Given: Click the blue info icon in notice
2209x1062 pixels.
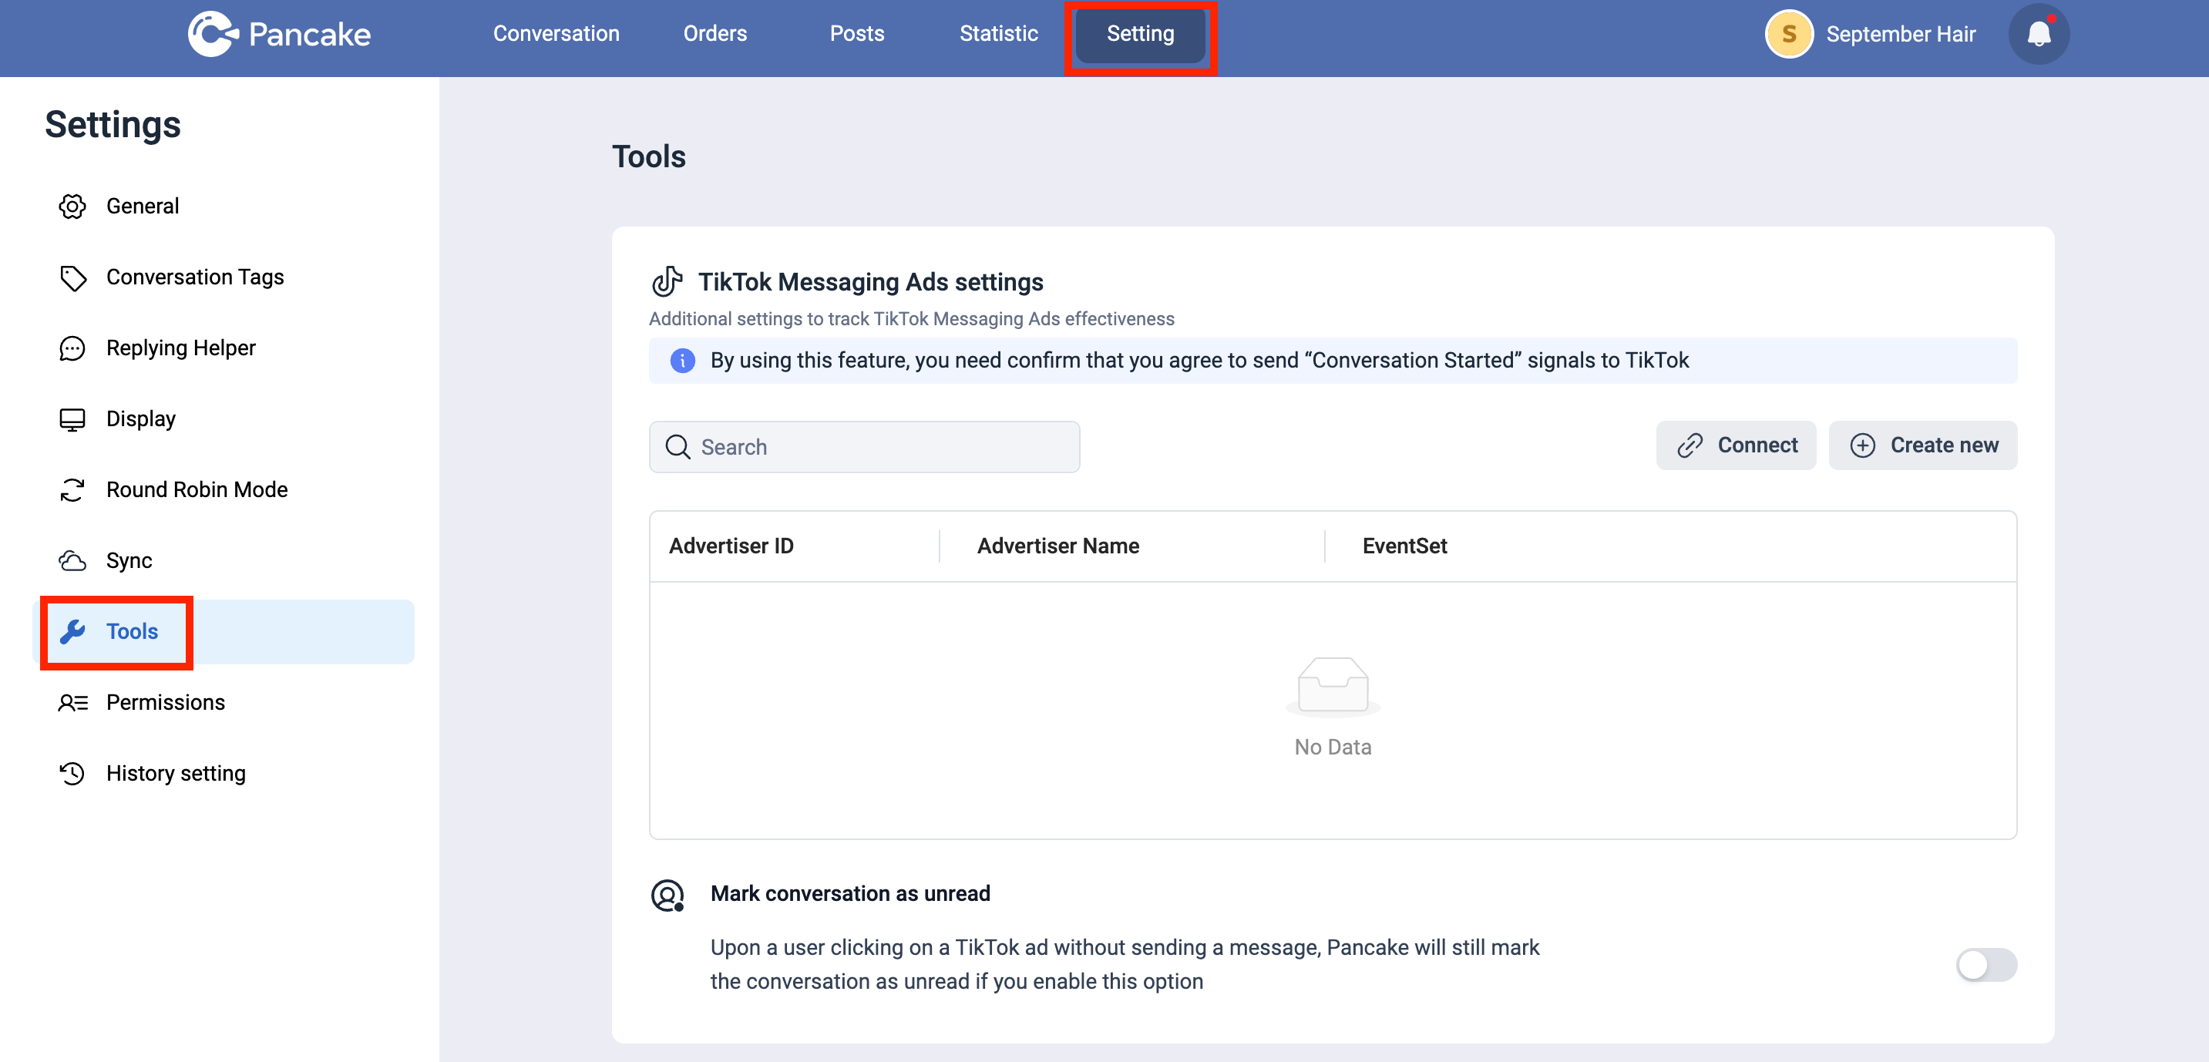Looking at the screenshot, I should [683, 360].
